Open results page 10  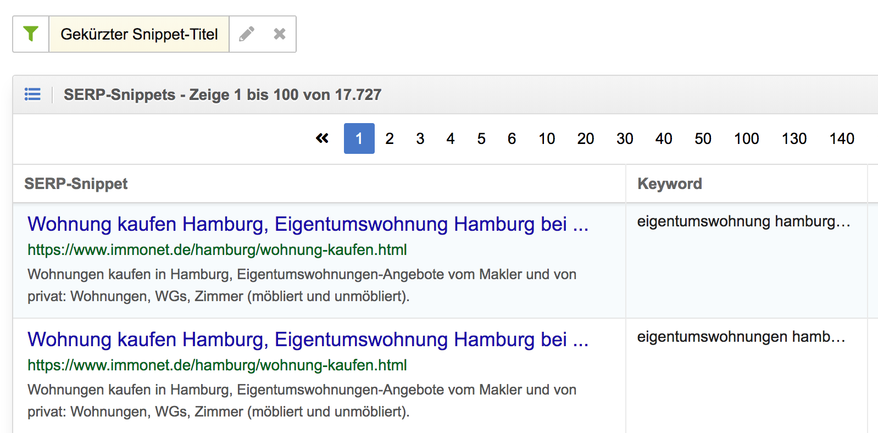[x=547, y=138]
